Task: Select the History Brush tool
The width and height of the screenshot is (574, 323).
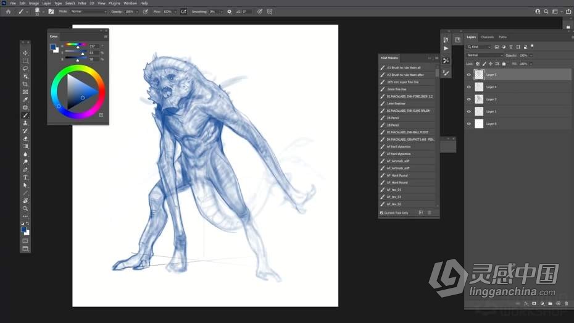Action: [25, 131]
